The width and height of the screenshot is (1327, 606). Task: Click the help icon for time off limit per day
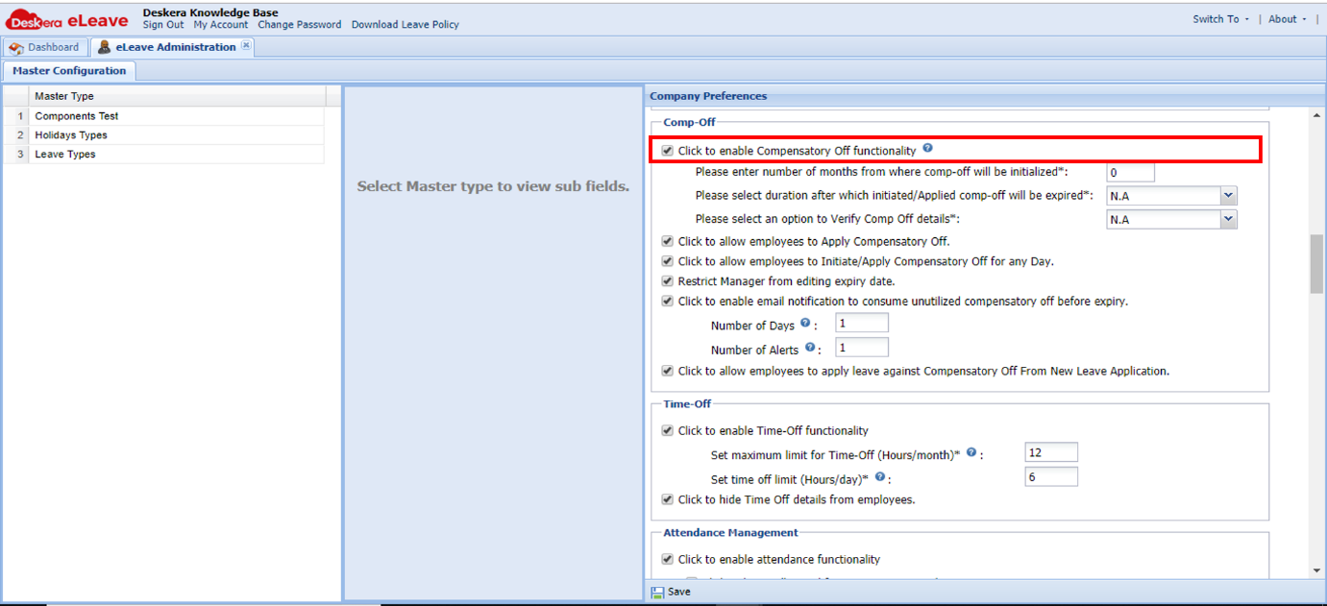(x=879, y=475)
